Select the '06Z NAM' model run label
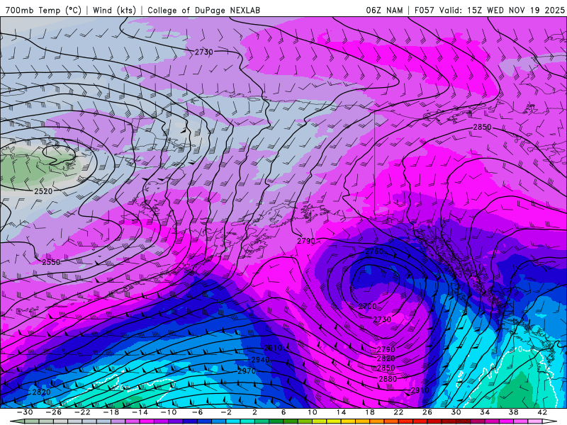 tap(384, 10)
